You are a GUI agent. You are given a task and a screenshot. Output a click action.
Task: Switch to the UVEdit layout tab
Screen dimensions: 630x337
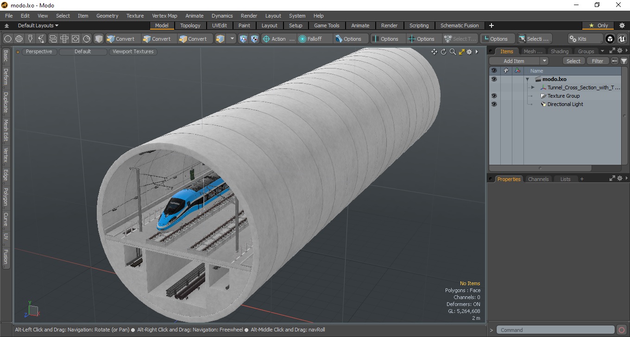pos(220,25)
